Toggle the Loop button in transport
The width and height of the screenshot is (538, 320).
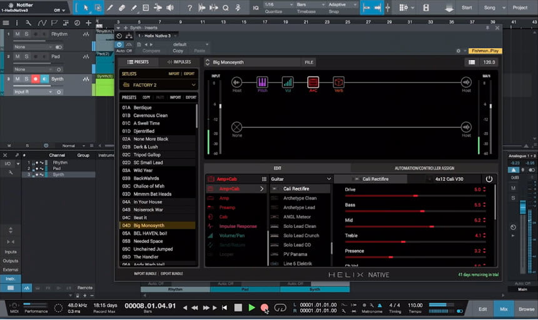click(x=280, y=307)
